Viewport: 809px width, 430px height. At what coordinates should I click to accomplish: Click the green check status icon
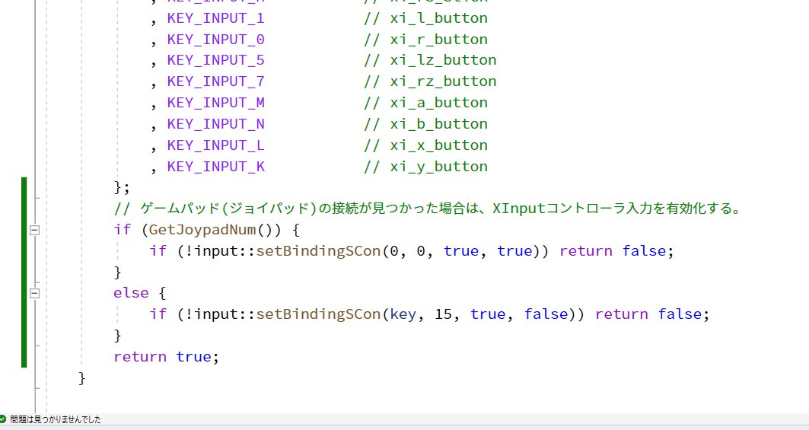tap(2, 419)
